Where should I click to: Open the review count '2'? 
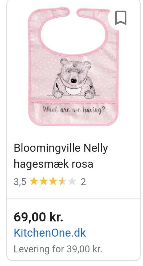pos(83,182)
